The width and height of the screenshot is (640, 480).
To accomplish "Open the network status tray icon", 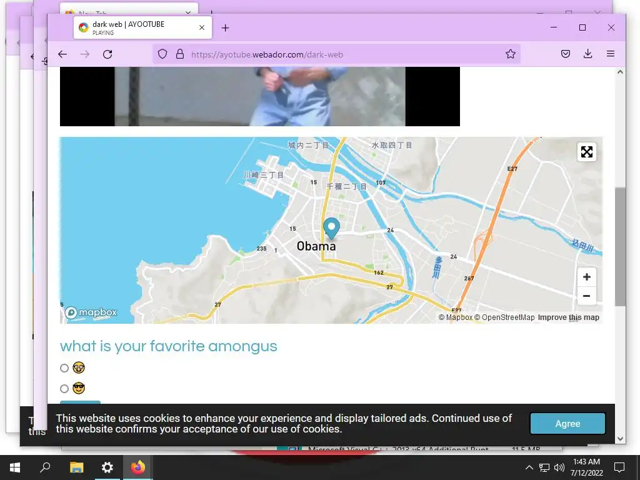I will (544, 467).
